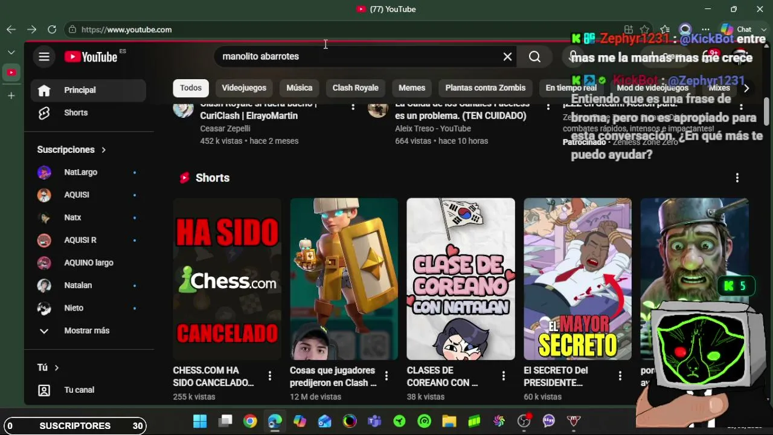The height and width of the screenshot is (435, 773).
Task: Expand the Suscripciones section chevron
Action: point(103,150)
